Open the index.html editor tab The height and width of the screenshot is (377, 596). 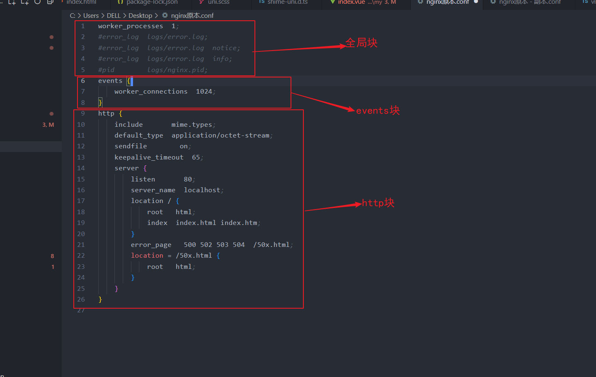point(81,2)
